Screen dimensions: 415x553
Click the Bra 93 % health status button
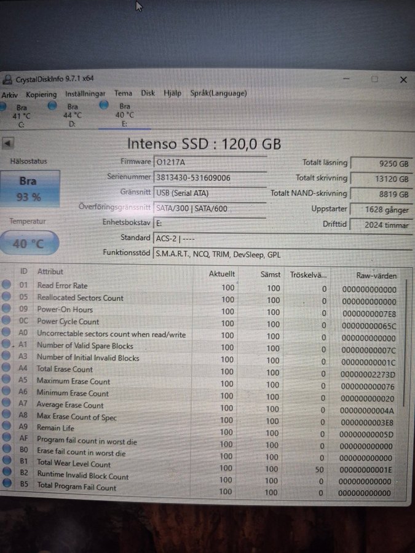(x=30, y=189)
